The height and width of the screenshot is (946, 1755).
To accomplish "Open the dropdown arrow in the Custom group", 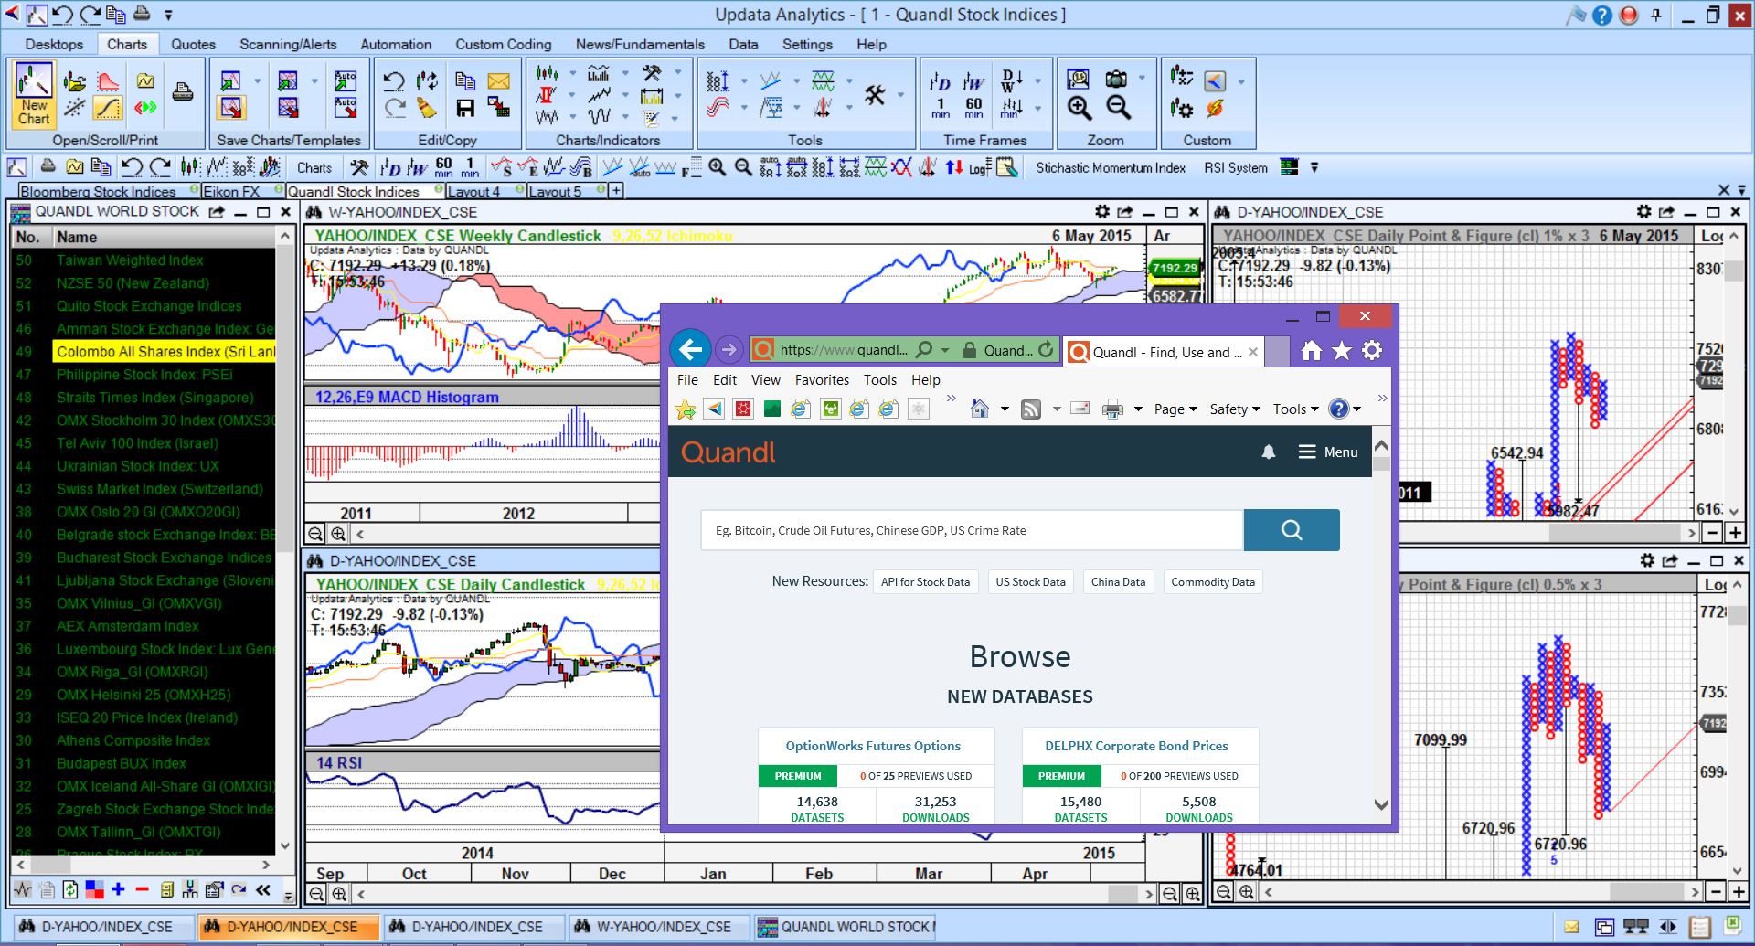I will pyautogui.click(x=1240, y=81).
